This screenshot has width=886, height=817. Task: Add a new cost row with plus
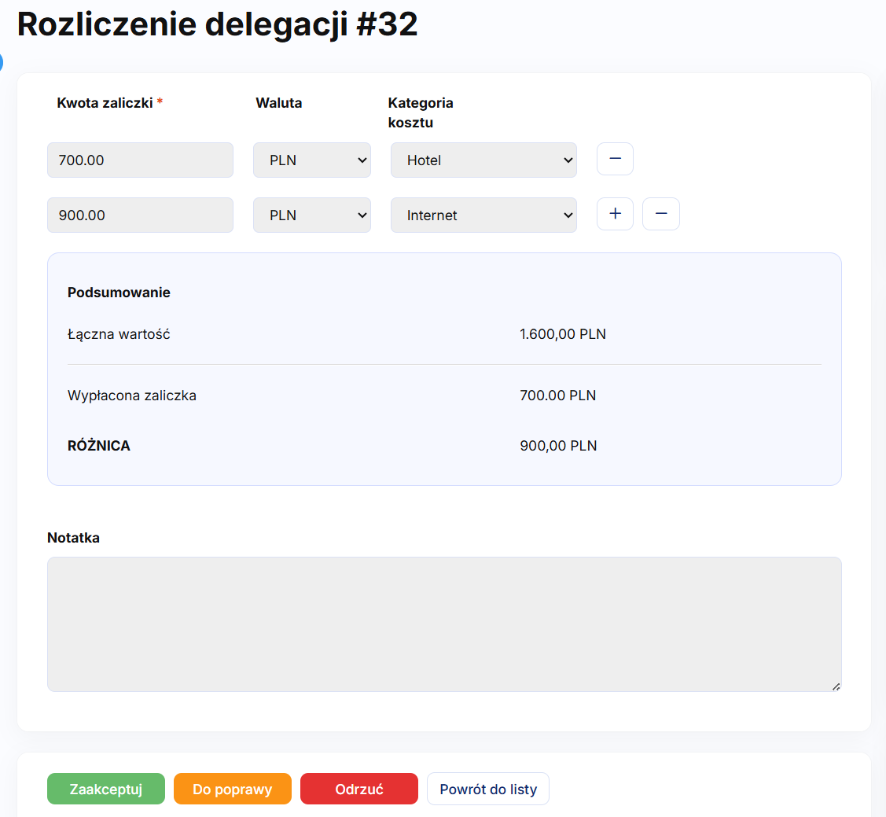click(x=615, y=214)
